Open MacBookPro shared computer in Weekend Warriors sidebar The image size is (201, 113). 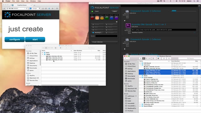131,108
